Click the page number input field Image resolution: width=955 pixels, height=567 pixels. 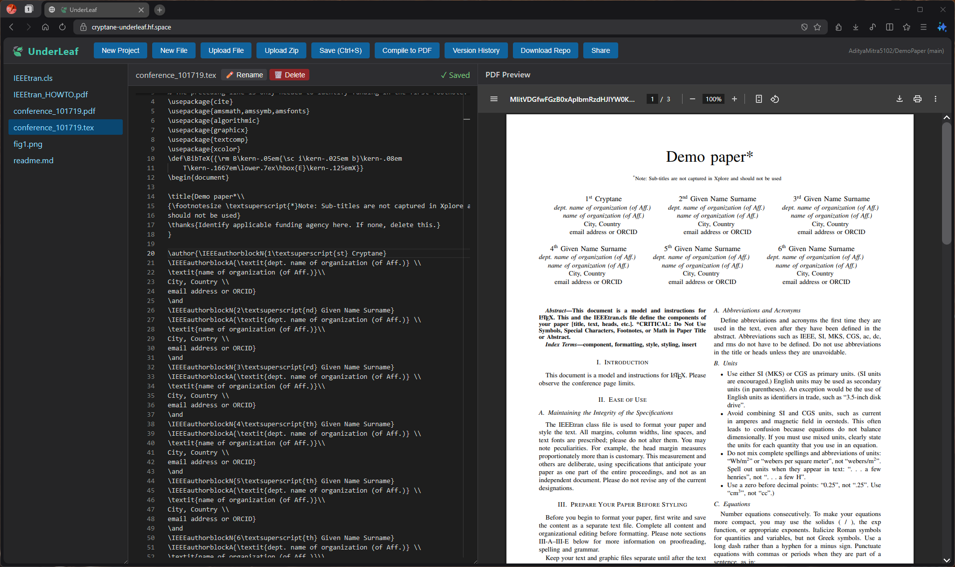pos(652,99)
